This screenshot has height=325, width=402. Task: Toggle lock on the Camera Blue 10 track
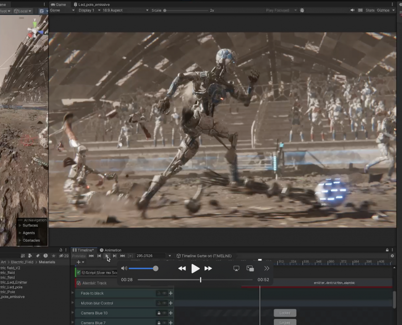point(159,313)
